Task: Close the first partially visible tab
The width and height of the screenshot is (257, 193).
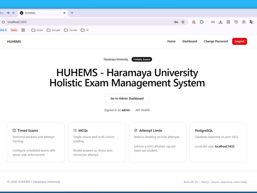Action: pyautogui.click(x=13, y=13)
